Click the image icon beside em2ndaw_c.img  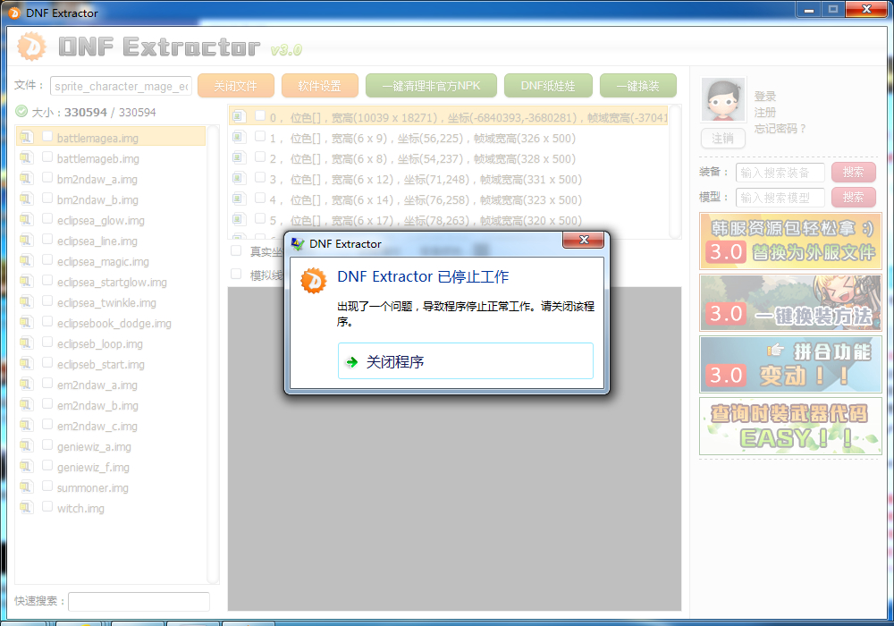(x=26, y=425)
